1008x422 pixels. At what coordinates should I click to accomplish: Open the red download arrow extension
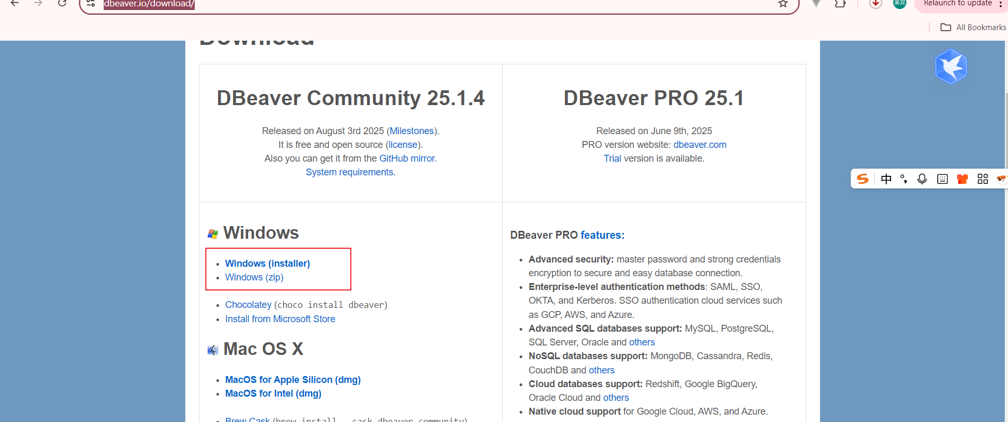click(876, 4)
